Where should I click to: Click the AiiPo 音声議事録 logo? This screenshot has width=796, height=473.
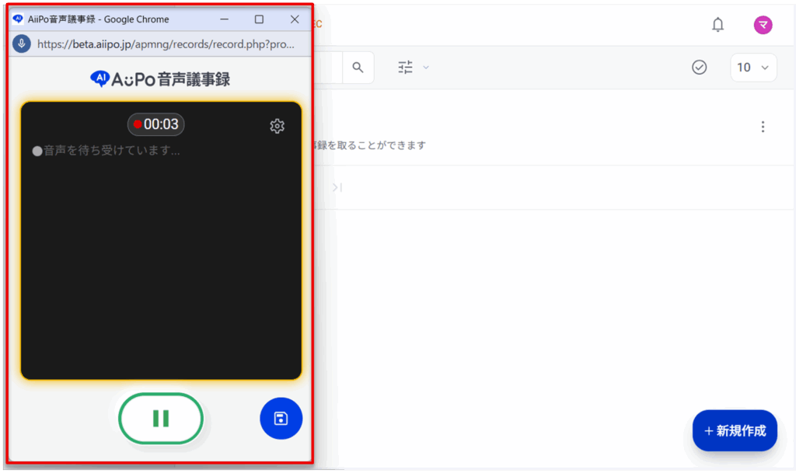point(160,79)
